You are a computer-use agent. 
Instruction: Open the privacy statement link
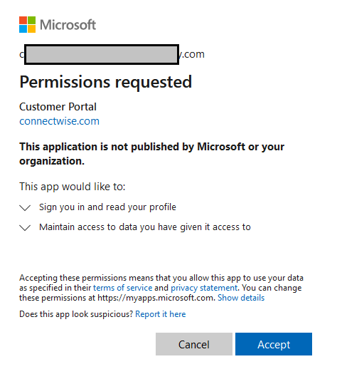pyautogui.click(x=204, y=288)
